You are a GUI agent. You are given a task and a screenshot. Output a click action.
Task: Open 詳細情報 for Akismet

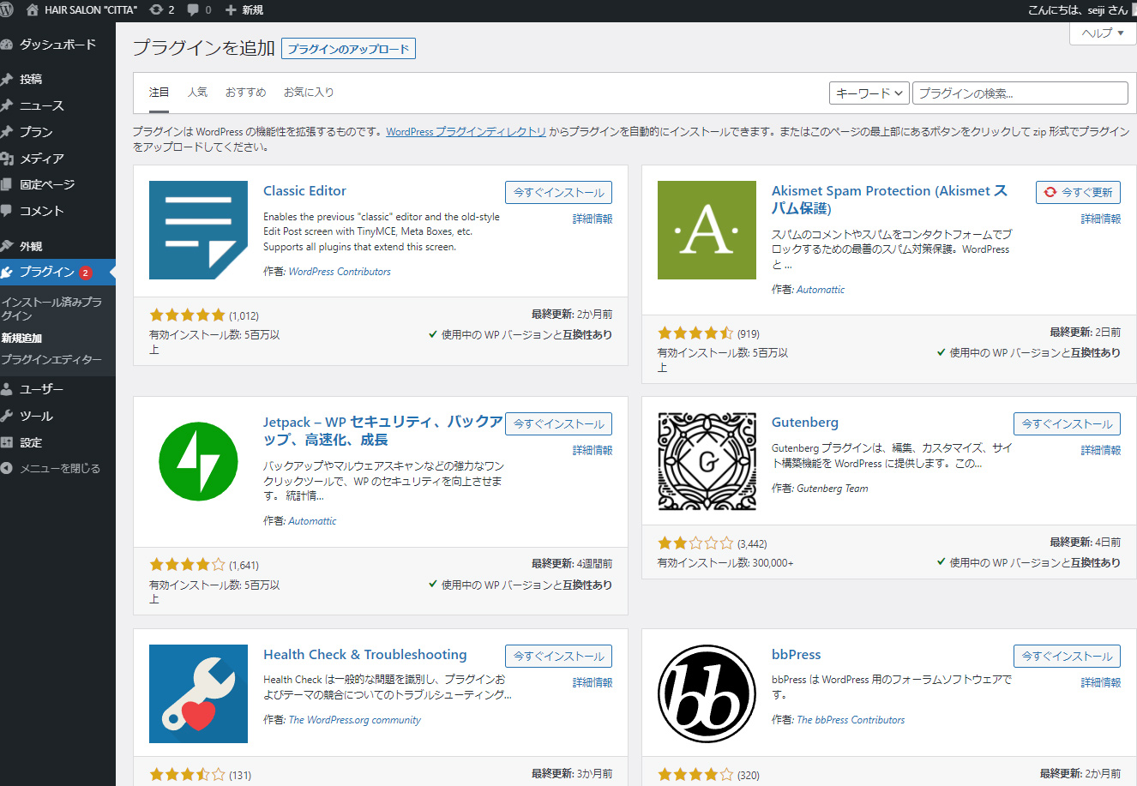[x=1101, y=219]
